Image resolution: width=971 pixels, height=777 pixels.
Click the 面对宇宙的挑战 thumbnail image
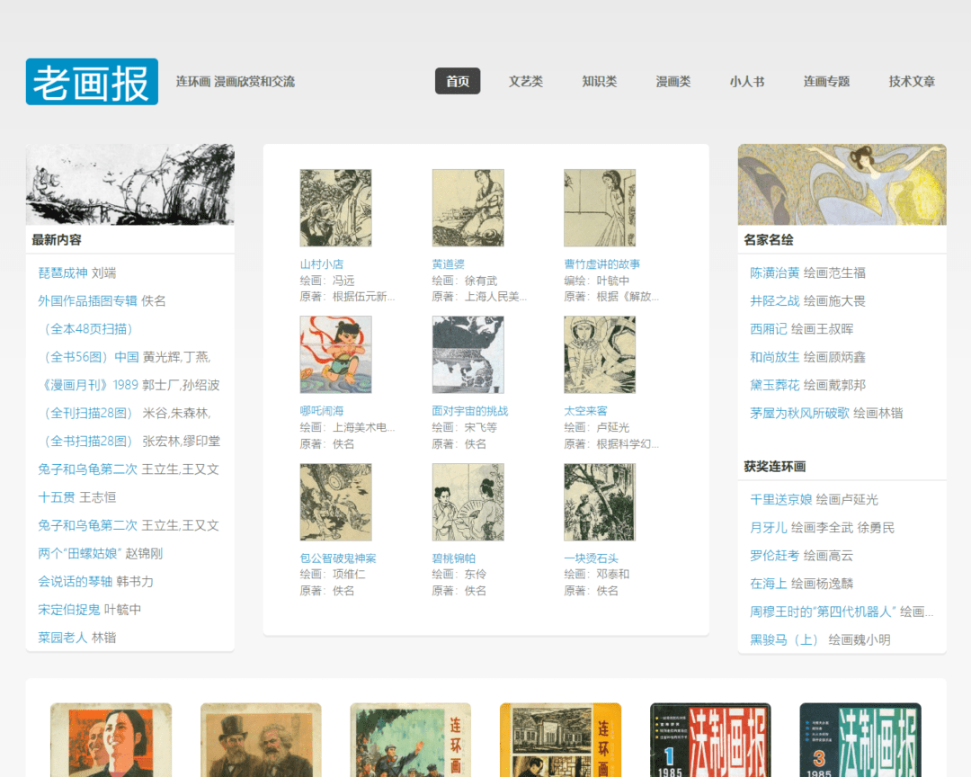468,354
